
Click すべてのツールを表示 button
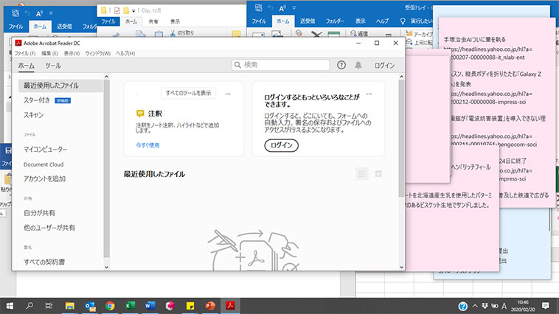coord(188,93)
